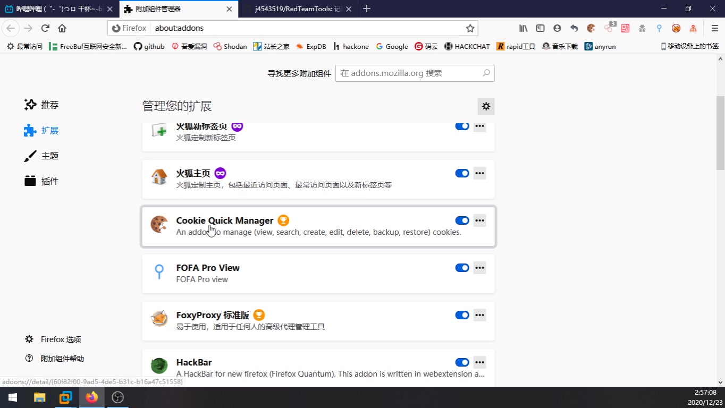Open FoxyProxy from the browser toolbar
Viewport: 725px width, 408px height.
[x=676, y=28]
